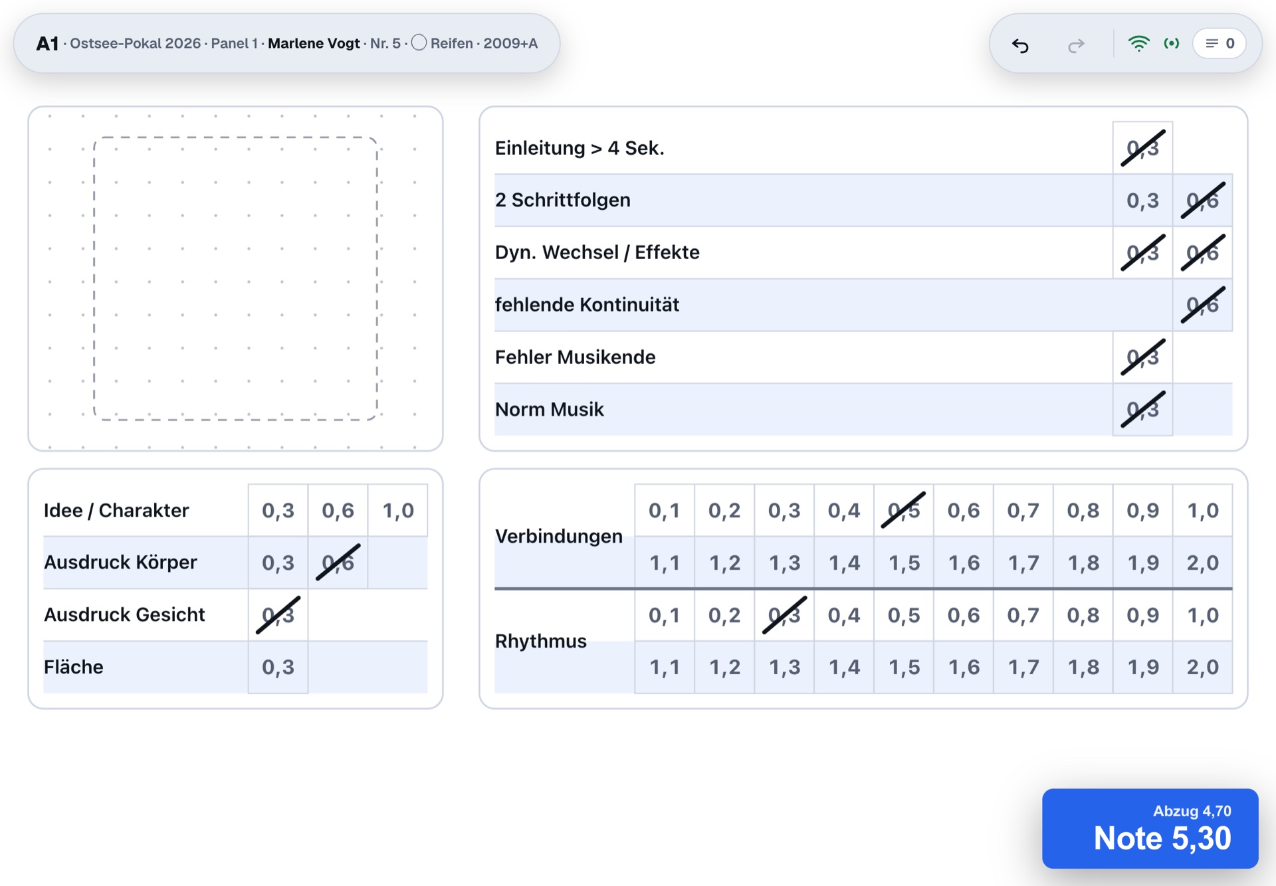Select 0,7 in the Rhythmus row
The height and width of the screenshot is (886, 1276).
1023,615
